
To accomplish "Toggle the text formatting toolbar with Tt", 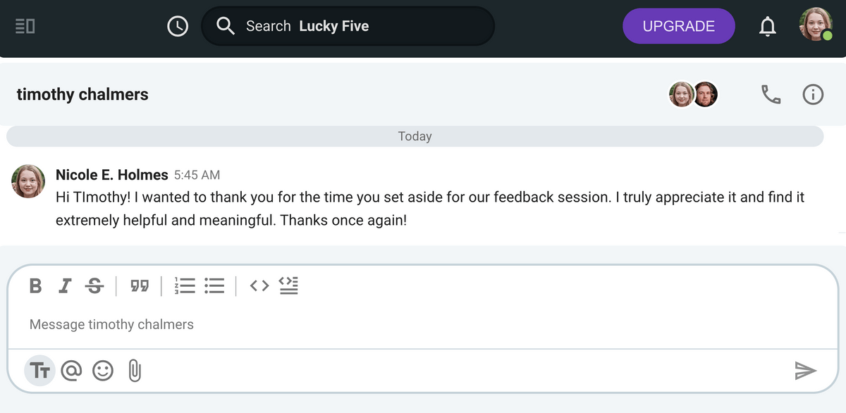I will click(x=39, y=370).
